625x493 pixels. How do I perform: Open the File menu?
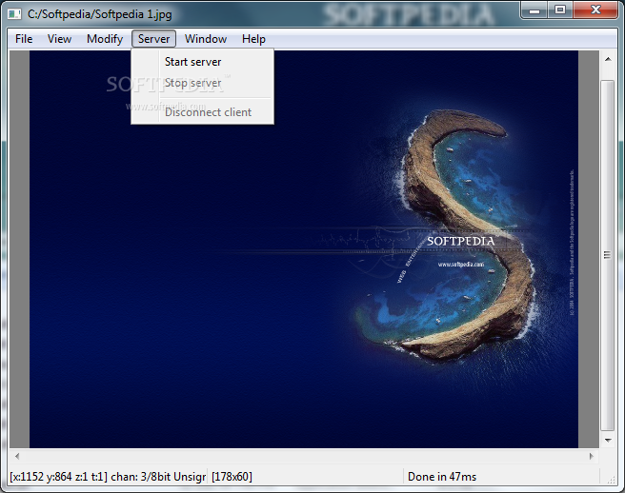[24, 39]
